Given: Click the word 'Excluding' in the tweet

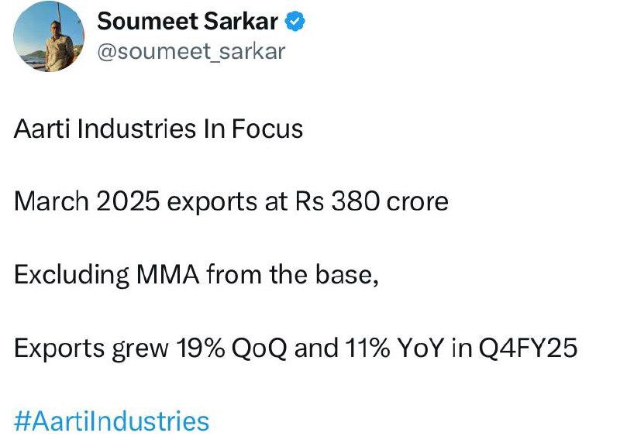Looking at the screenshot, I should point(71,275).
